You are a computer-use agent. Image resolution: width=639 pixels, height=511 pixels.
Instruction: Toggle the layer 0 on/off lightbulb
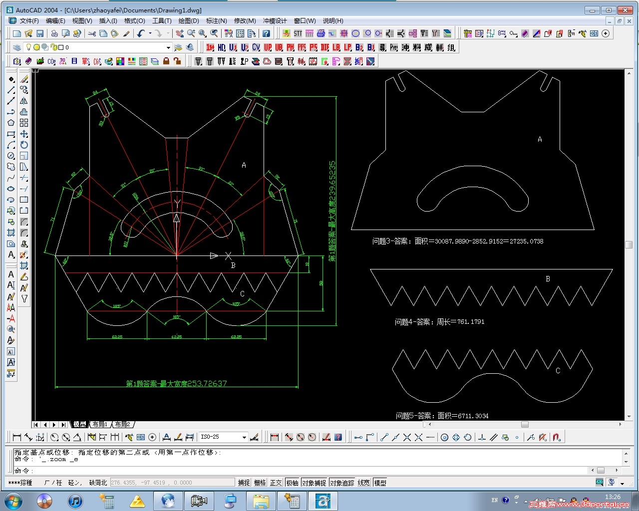(x=29, y=47)
